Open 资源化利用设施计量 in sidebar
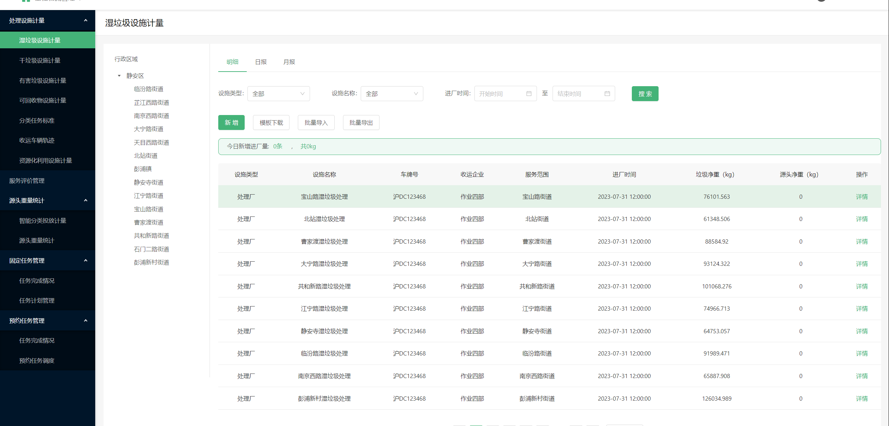Image resolution: width=889 pixels, height=426 pixels. point(48,161)
